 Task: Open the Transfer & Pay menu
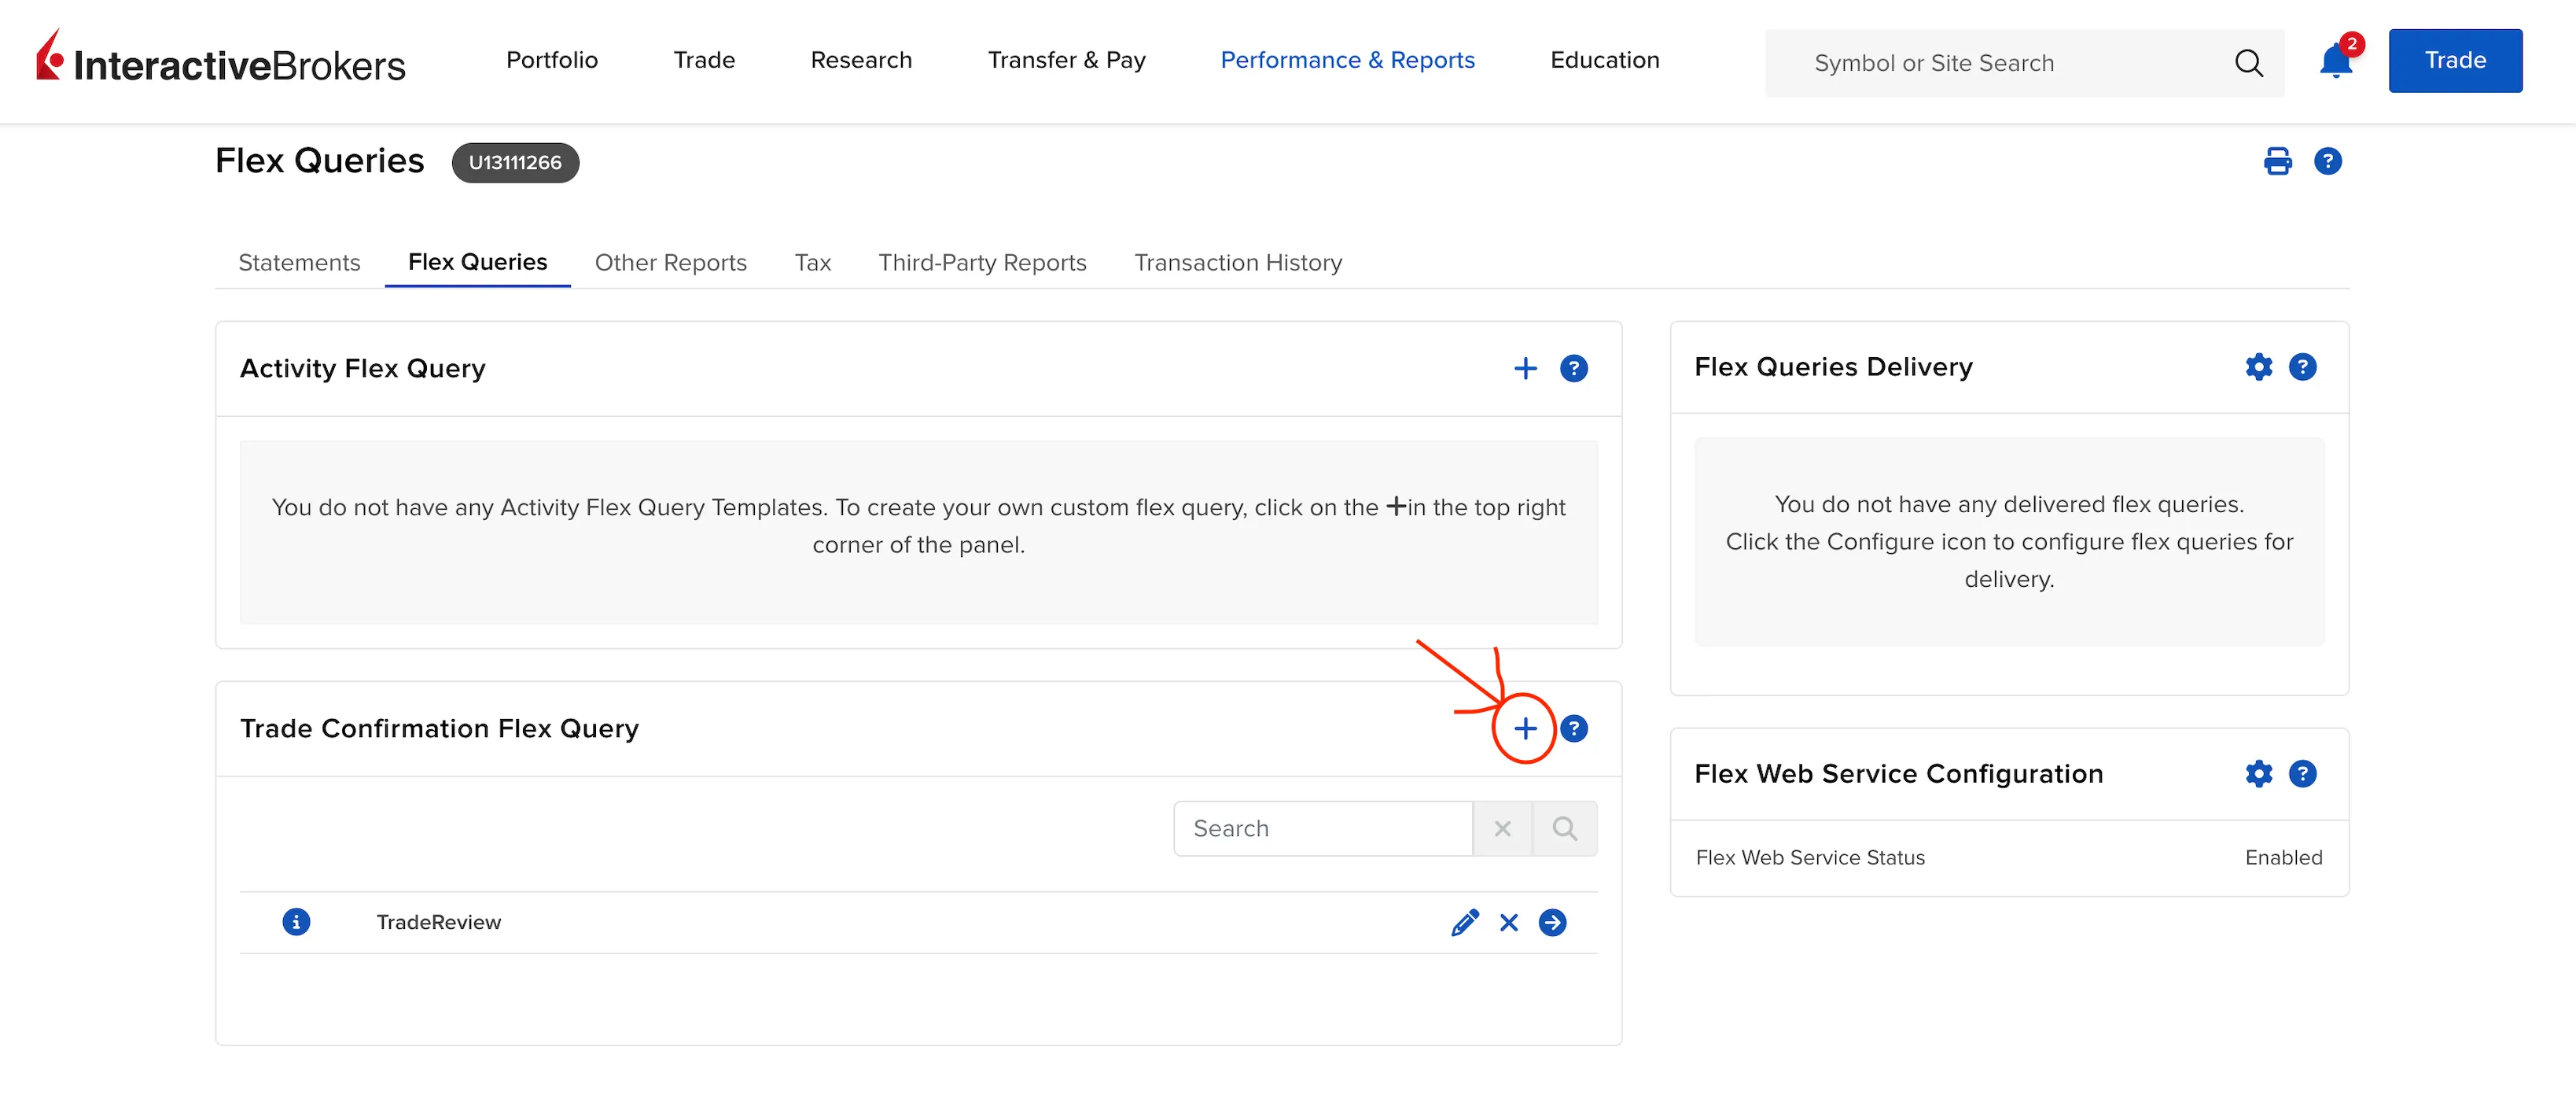tap(1066, 60)
